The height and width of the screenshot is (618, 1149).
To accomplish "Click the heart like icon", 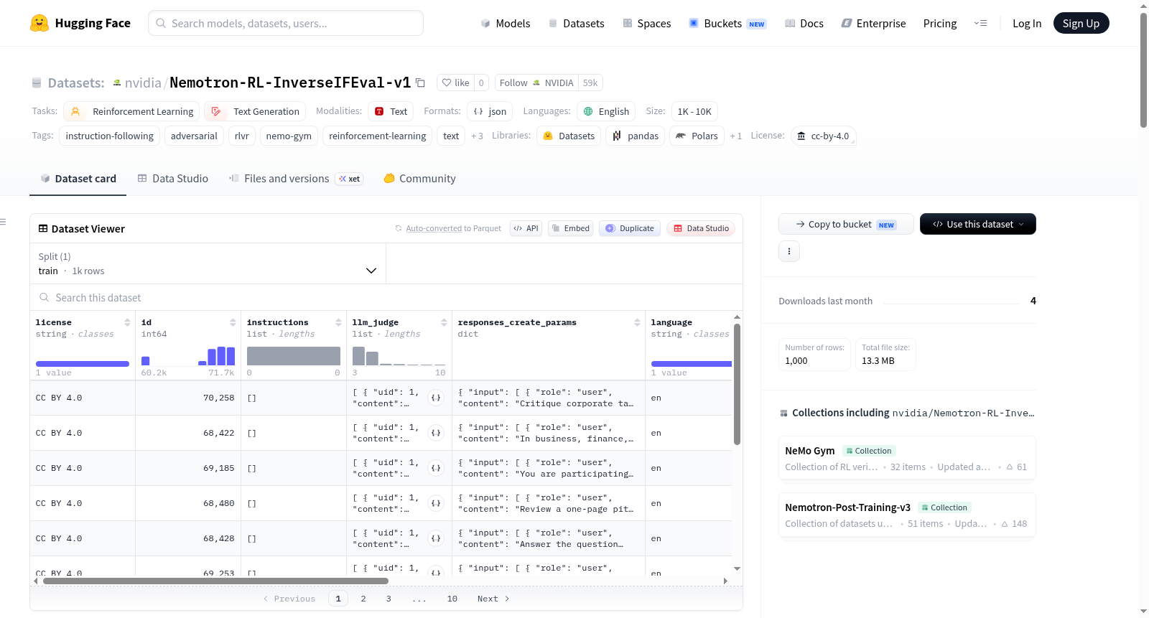I will pos(447,83).
